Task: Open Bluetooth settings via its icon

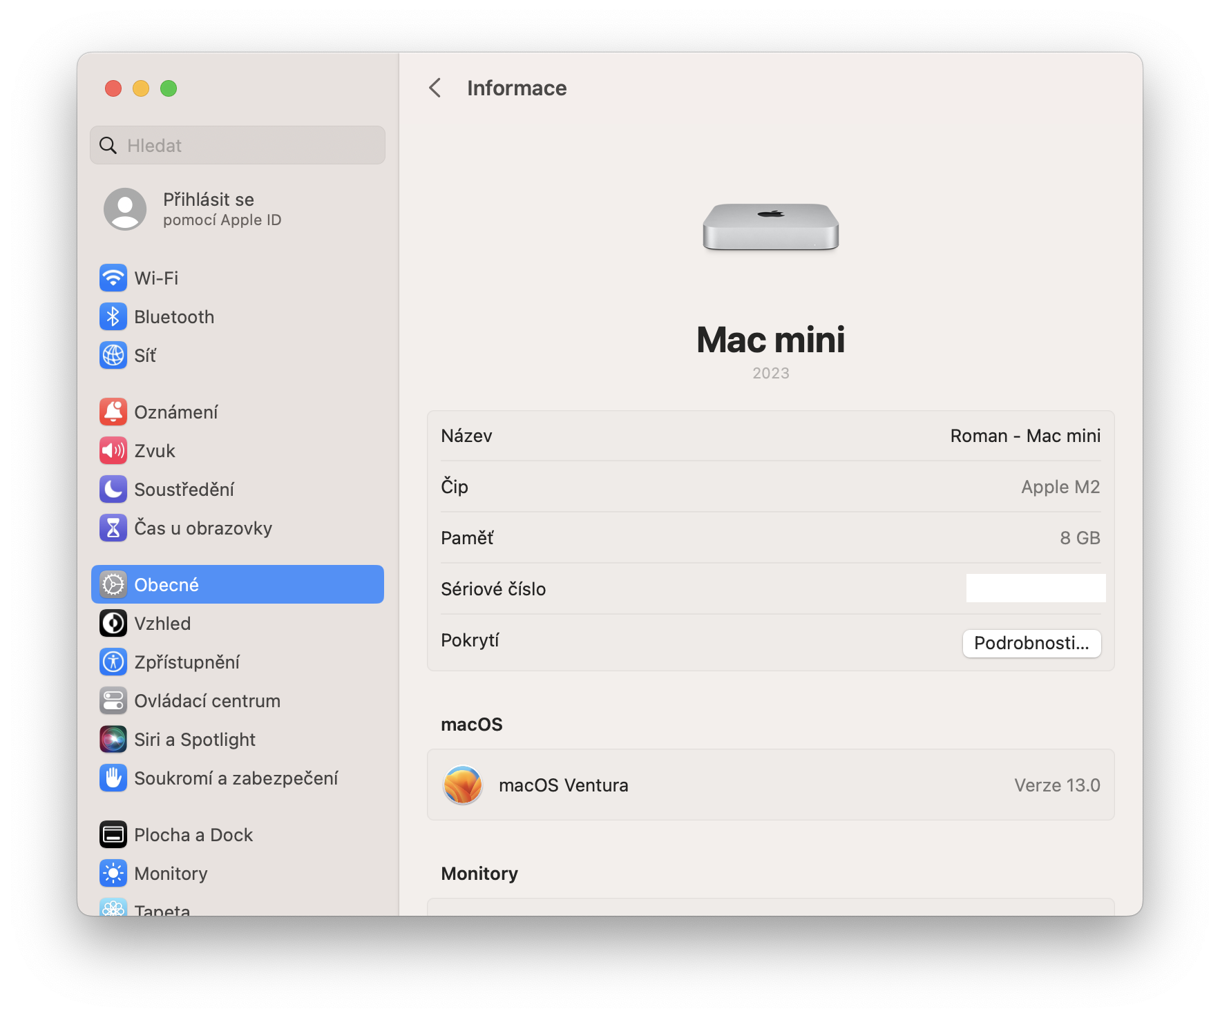Action: 114,317
